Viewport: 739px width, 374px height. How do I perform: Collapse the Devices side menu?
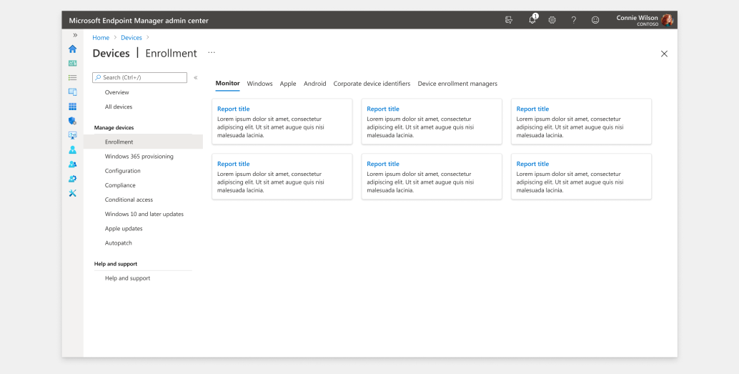(x=196, y=77)
